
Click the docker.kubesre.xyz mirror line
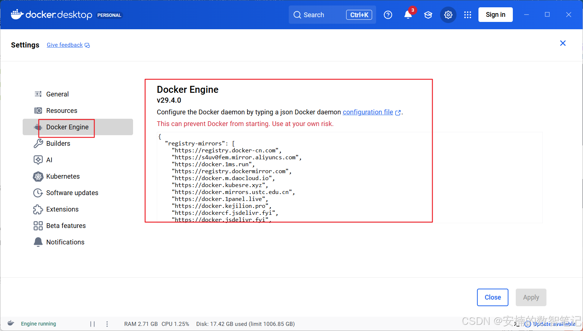220,185
